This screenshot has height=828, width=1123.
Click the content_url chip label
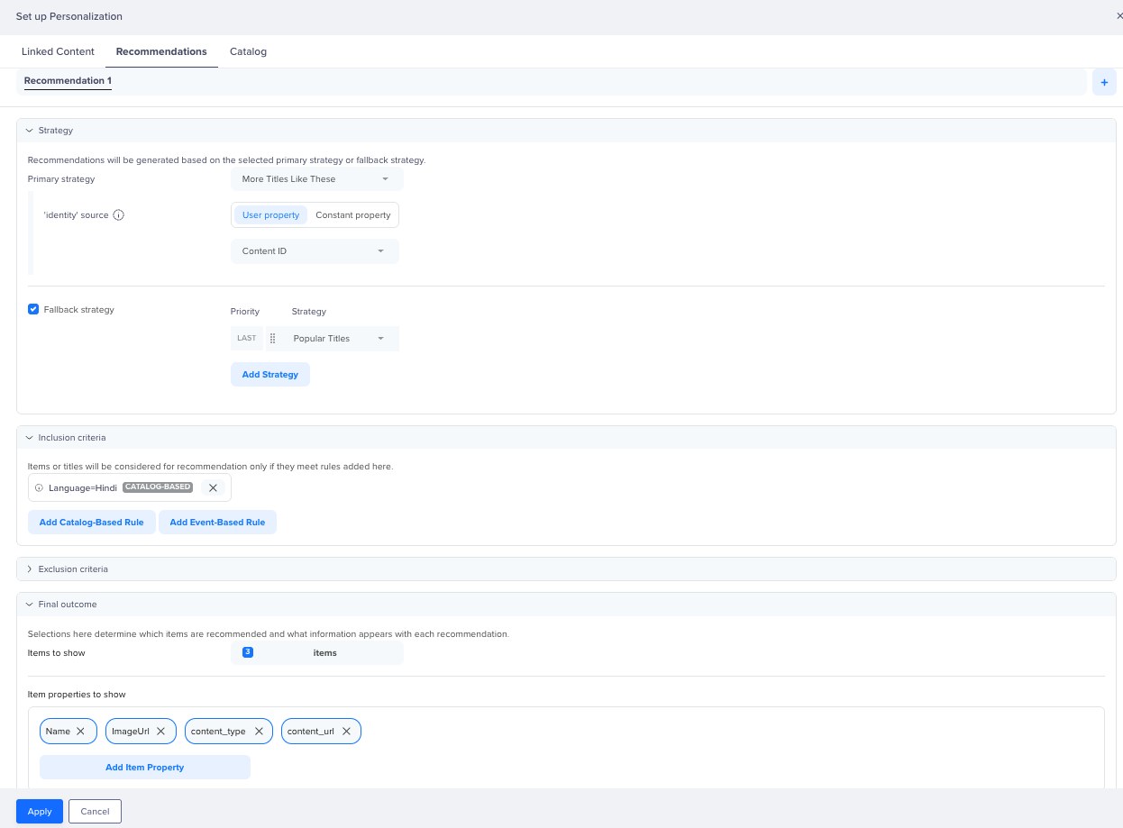(x=311, y=732)
